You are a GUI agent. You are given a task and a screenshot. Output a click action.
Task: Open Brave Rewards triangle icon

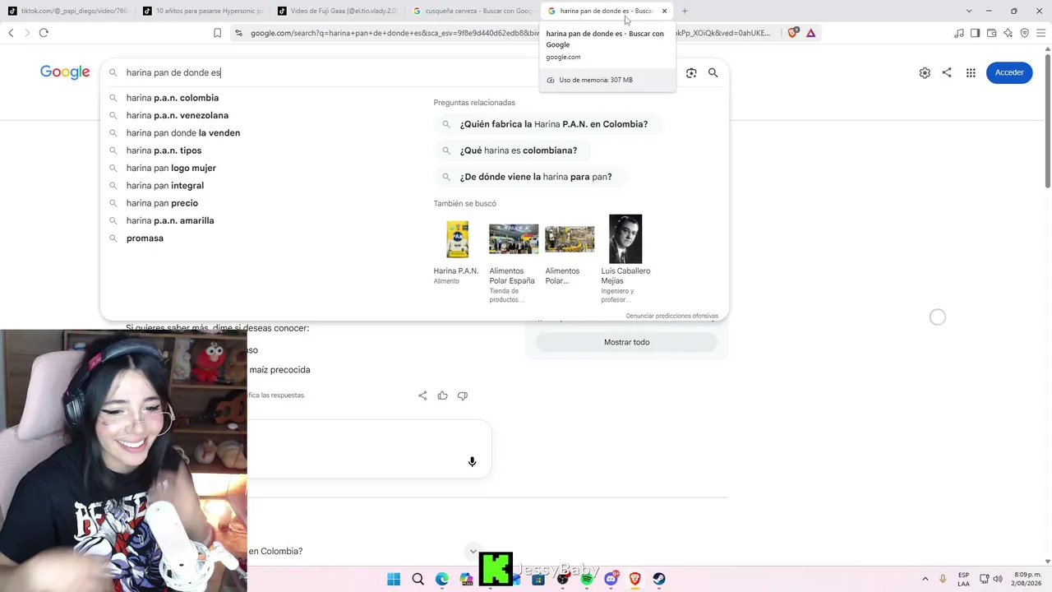click(810, 33)
